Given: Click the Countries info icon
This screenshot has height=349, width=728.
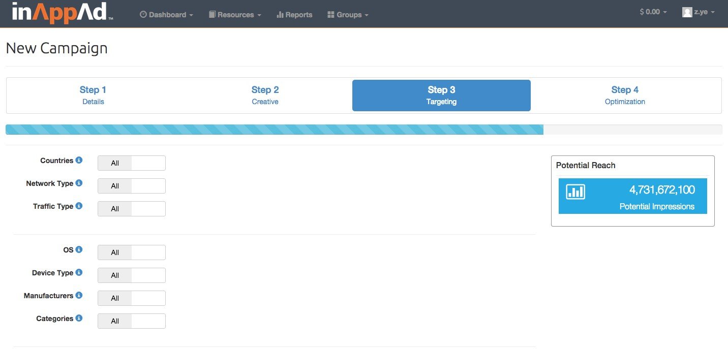Looking at the screenshot, I should [x=79, y=160].
